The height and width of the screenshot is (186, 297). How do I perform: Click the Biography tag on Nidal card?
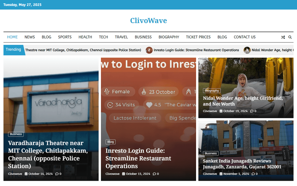coord(212,91)
